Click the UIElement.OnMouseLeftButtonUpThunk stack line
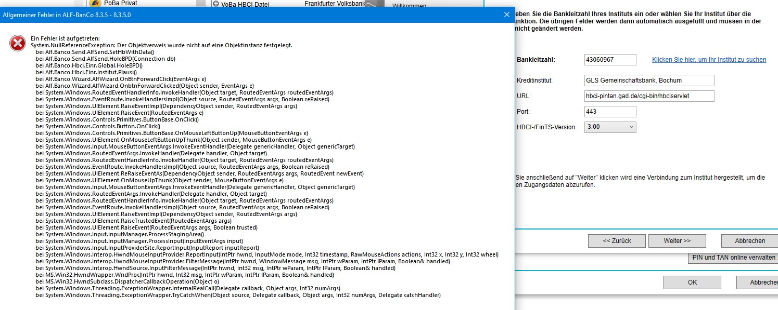 (174, 140)
